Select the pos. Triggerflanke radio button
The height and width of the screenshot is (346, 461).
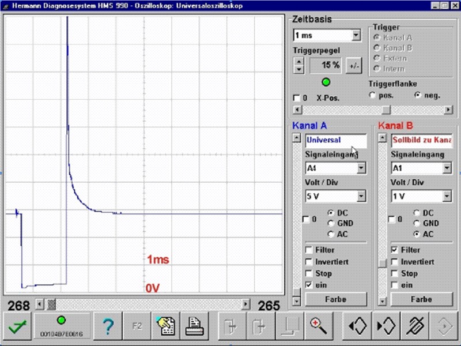coord(372,95)
